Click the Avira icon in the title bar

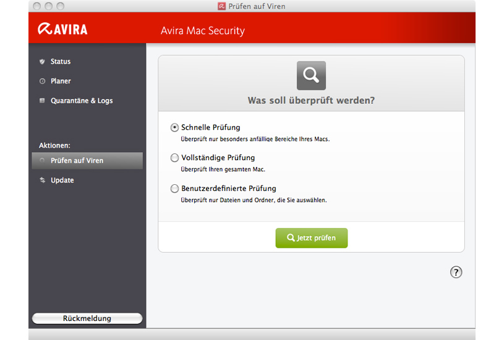click(221, 6)
